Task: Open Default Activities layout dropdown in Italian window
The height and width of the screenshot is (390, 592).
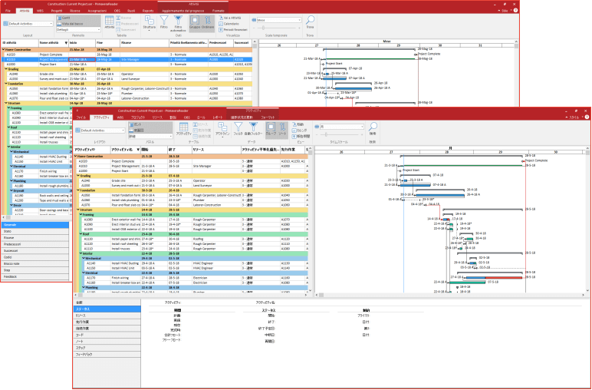Action: pyautogui.click(x=31, y=24)
